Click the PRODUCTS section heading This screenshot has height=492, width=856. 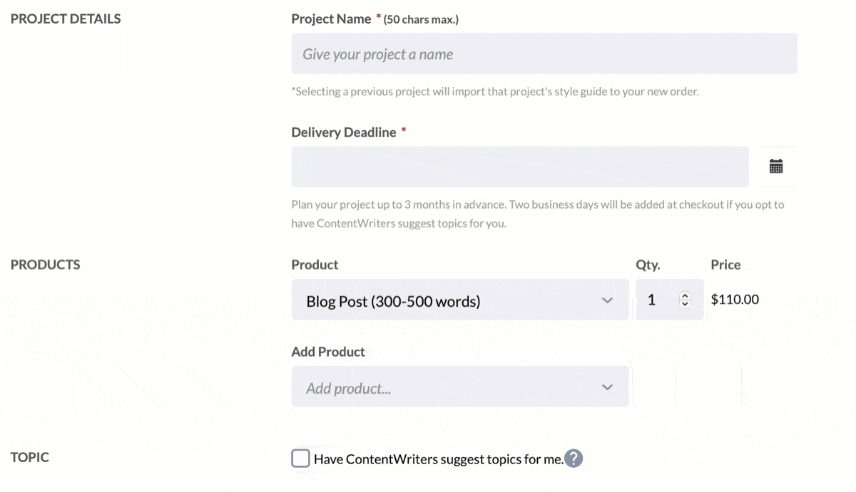tap(45, 264)
